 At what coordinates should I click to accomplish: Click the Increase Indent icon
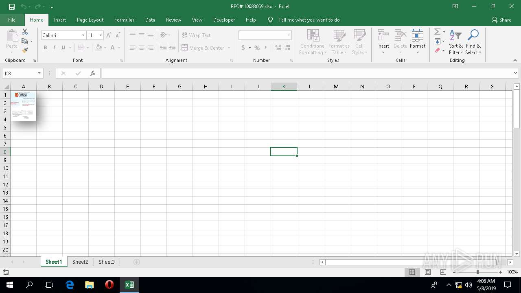(x=172, y=48)
